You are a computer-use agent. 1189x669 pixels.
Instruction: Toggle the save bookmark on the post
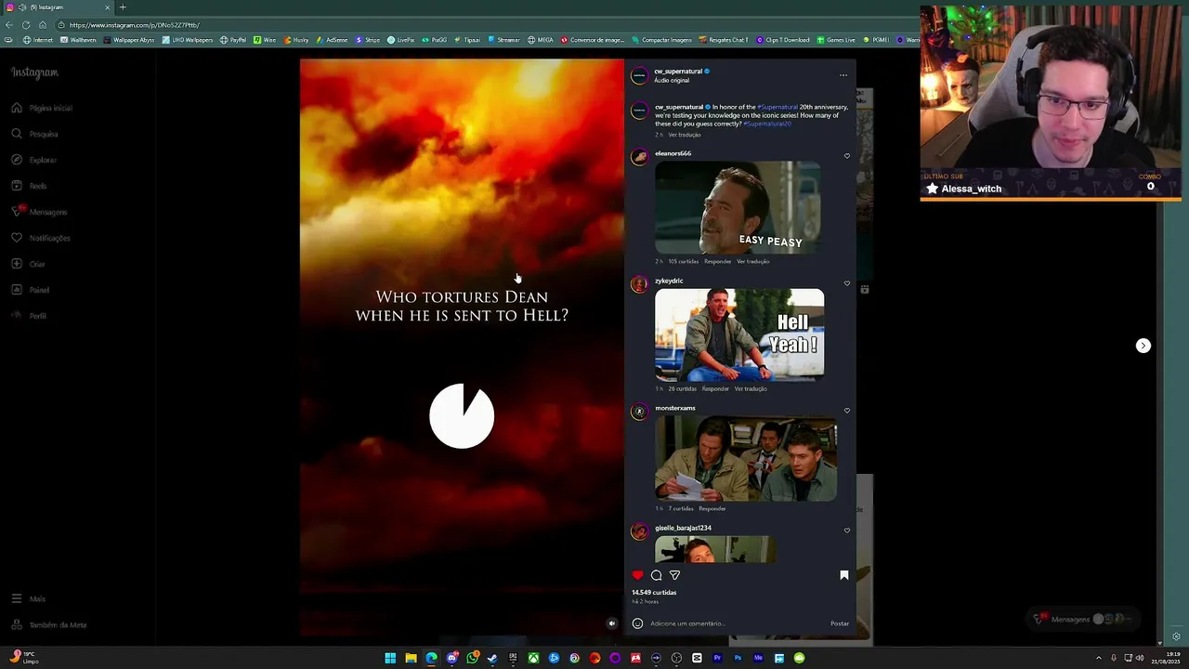pos(844,575)
